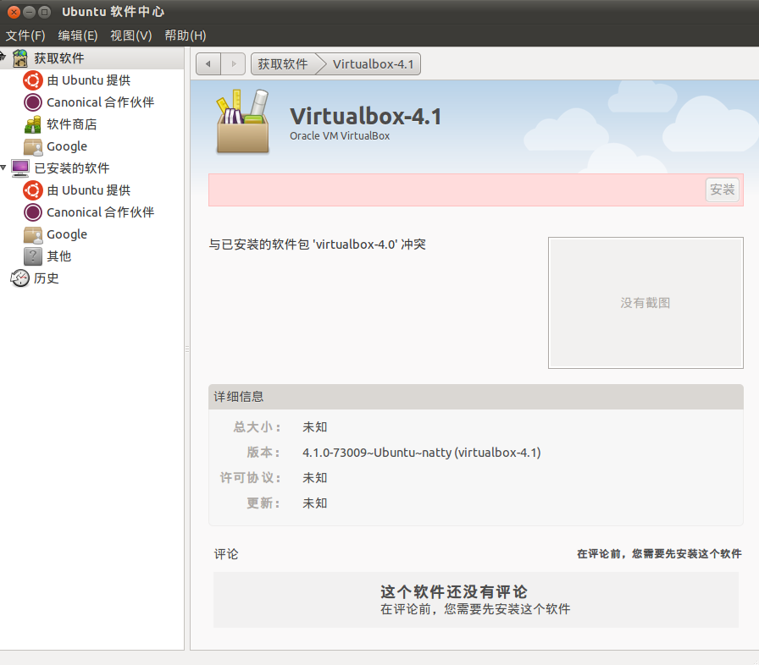Collapse the 获取软件 tree section
This screenshot has height=665, width=759.
click(x=3, y=58)
